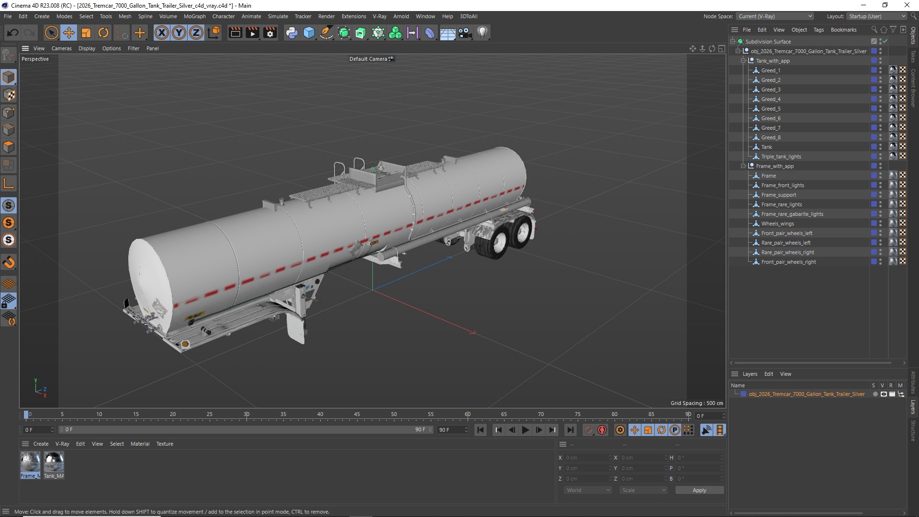
Task: Select the Move tool in the toolbar
Action: tap(68, 33)
